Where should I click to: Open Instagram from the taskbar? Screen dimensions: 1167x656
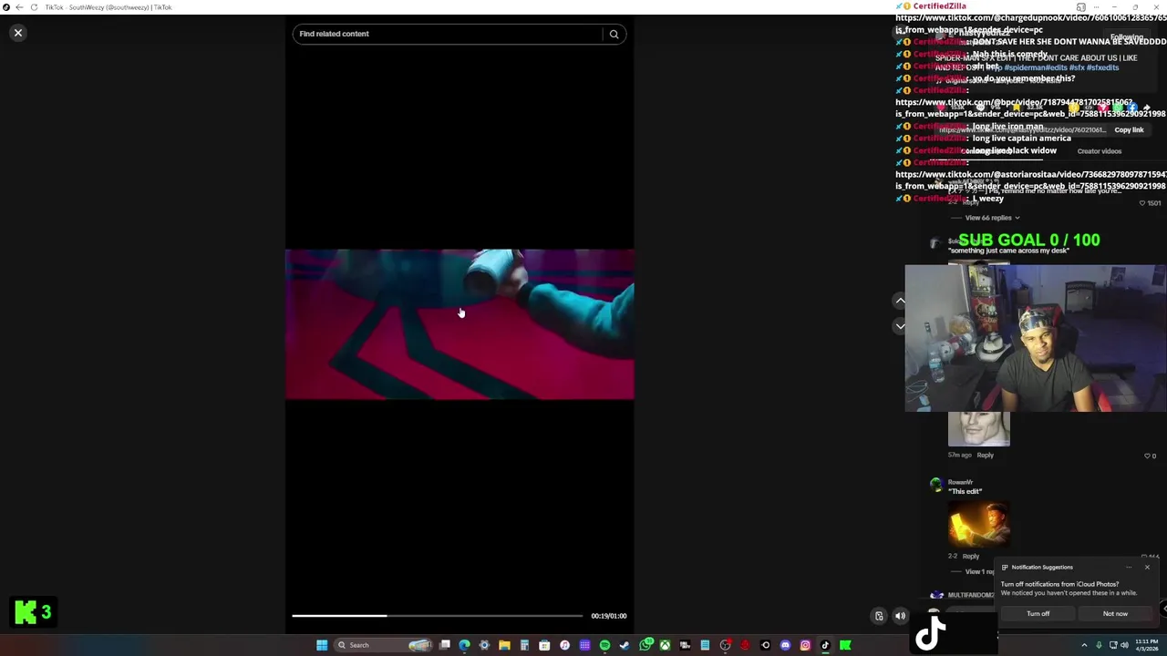pyautogui.click(x=805, y=645)
